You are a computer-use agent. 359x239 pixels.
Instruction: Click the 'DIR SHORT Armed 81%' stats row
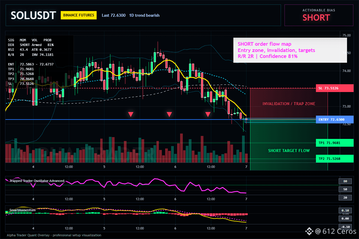31,45
